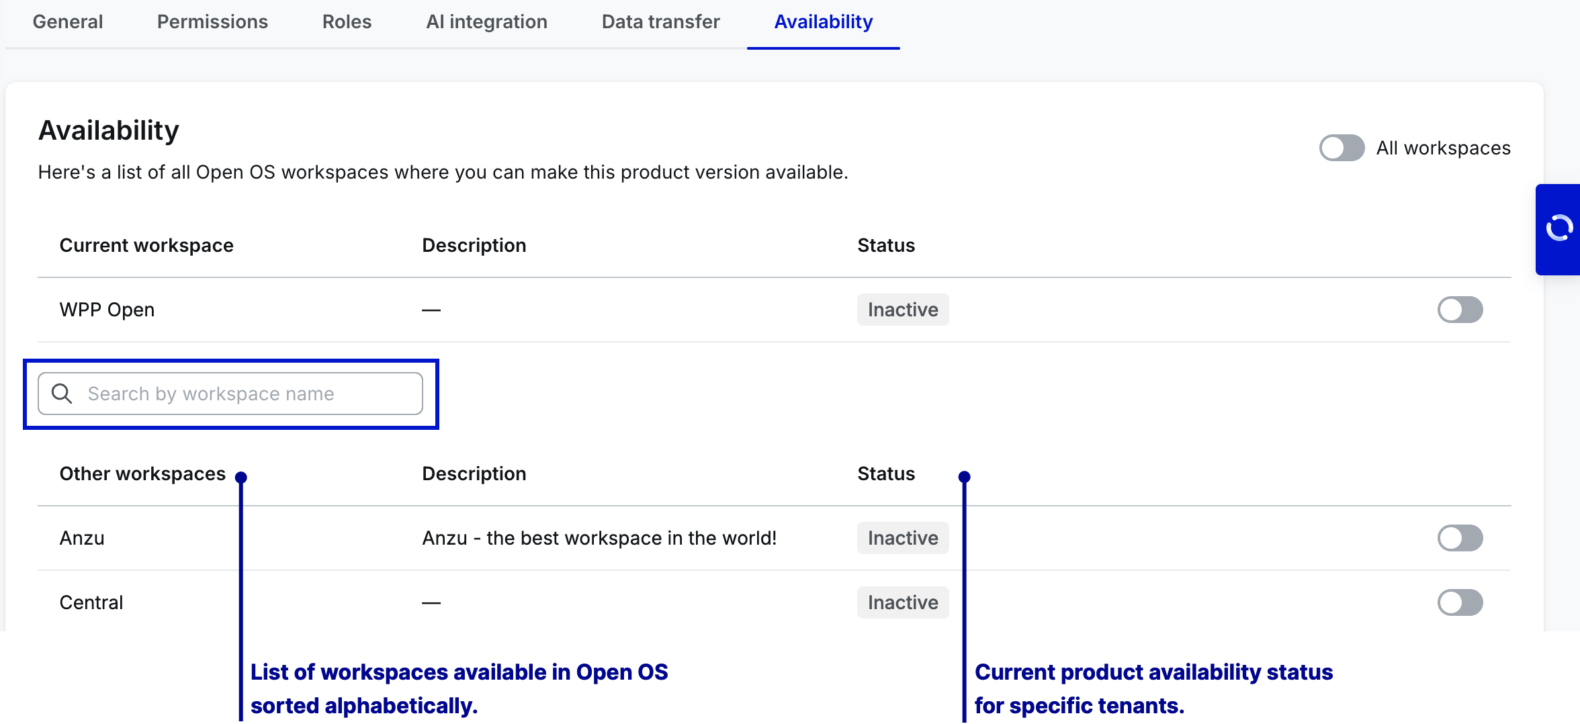Open the General tab
Viewport: 1580px width, 724px height.
68,22
